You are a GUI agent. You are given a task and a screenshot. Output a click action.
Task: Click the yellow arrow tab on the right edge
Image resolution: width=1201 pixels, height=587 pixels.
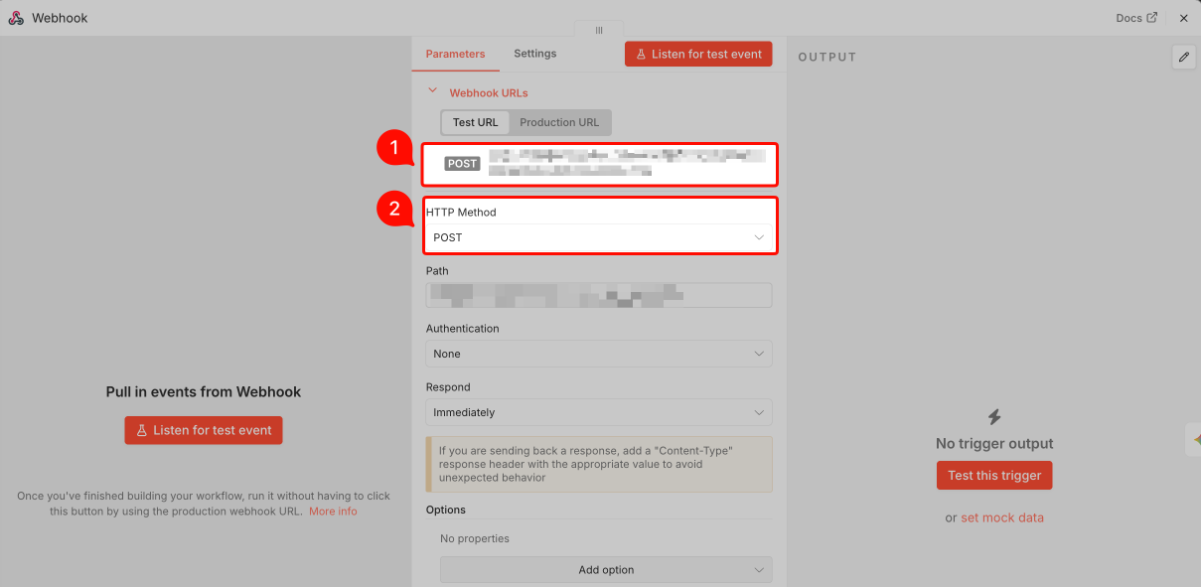pos(1195,439)
